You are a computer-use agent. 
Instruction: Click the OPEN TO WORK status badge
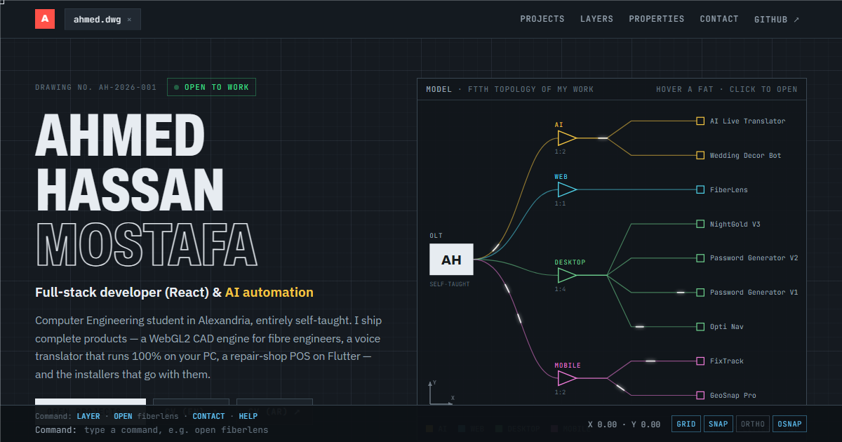pyautogui.click(x=212, y=87)
